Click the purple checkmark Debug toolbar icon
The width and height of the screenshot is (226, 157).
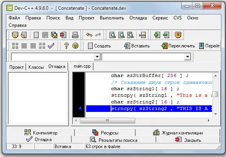(x=51, y=46)
